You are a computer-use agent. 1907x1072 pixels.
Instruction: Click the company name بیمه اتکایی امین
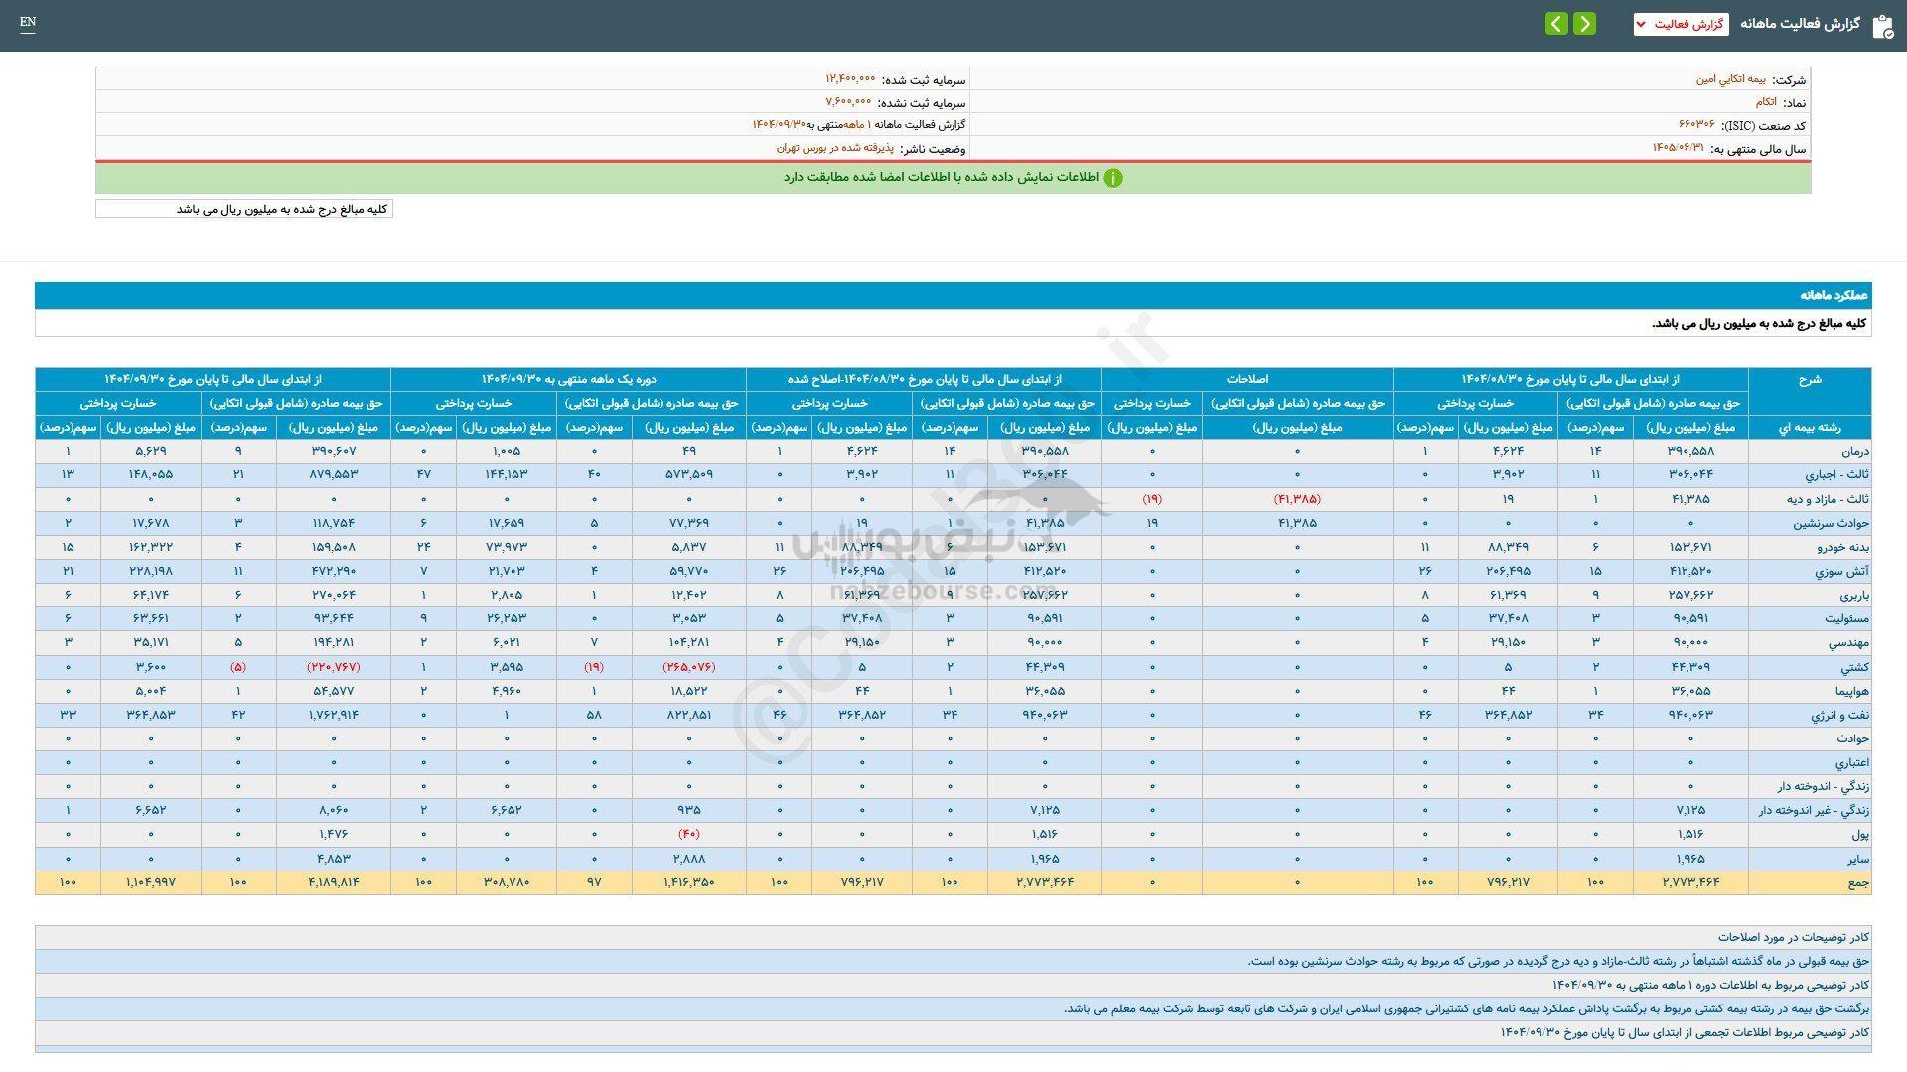pyautogui.click(x=1730, y=79)
